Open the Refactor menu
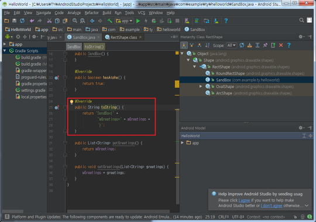Viewport: 316px width, 222px height. (91, 13)
